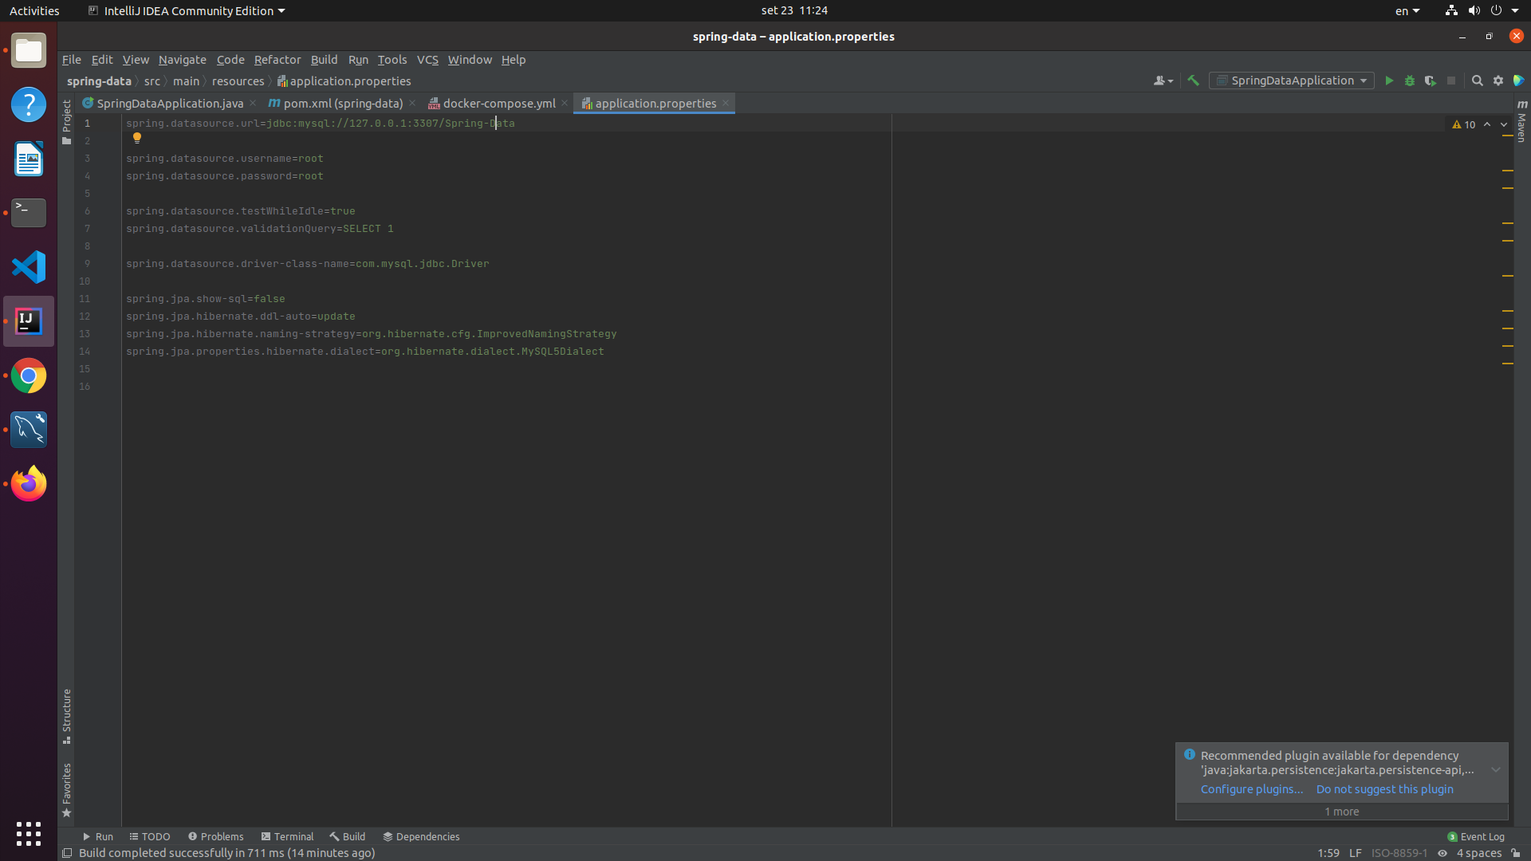Open the VCS menu
The image size is (1531, 861).
click(427, 60)
